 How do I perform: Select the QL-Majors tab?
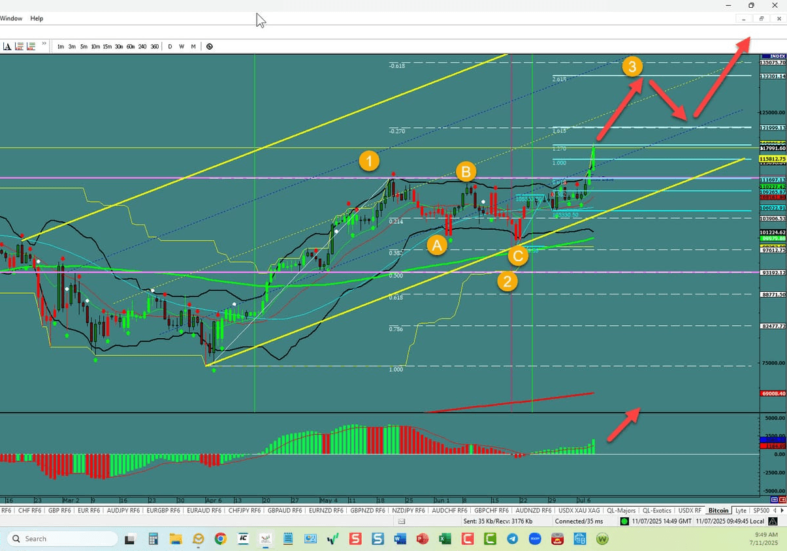click(621, 510)
